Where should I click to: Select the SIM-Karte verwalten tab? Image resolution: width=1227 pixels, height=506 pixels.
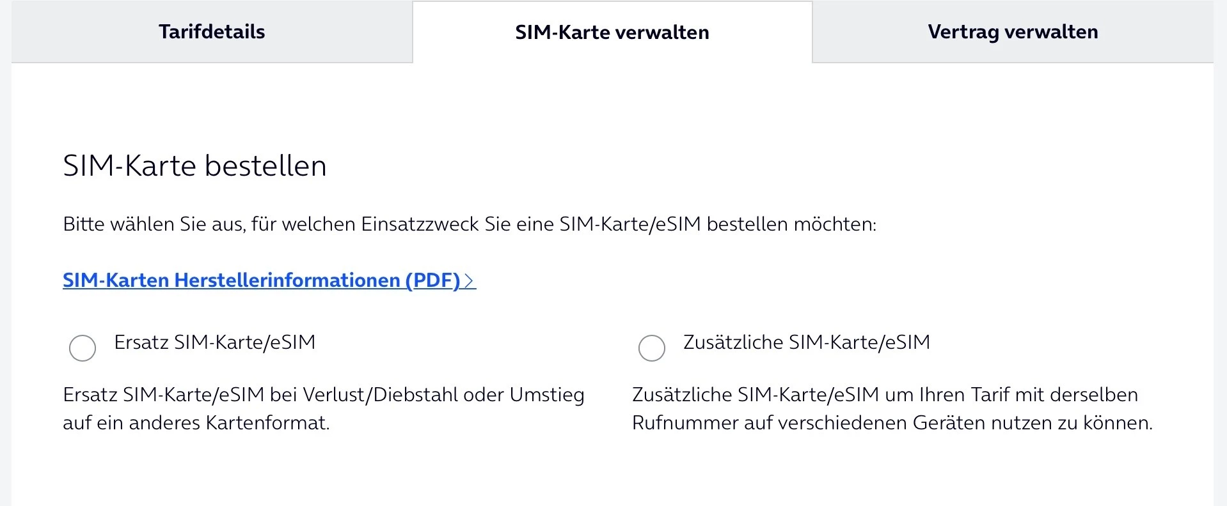(612, 33)
